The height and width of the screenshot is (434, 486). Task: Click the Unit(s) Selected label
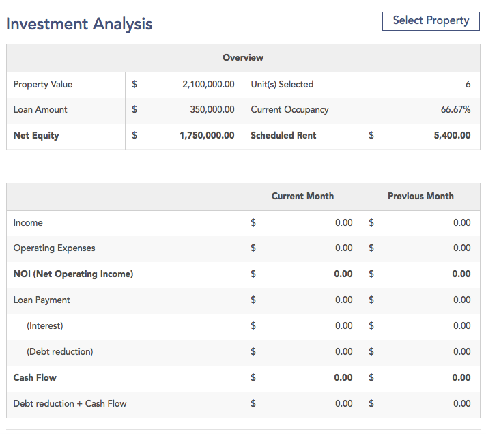coord(282,85)
